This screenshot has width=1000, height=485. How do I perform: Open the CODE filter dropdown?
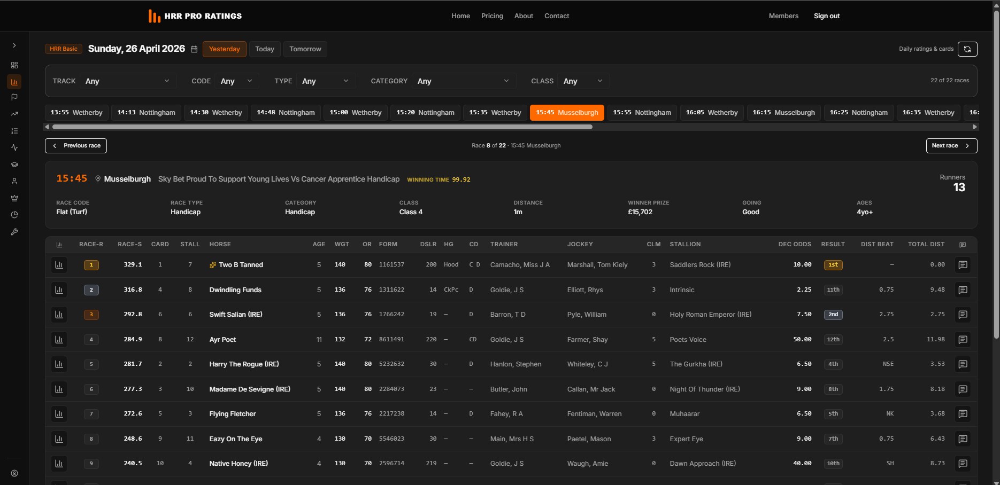(236, 81)
